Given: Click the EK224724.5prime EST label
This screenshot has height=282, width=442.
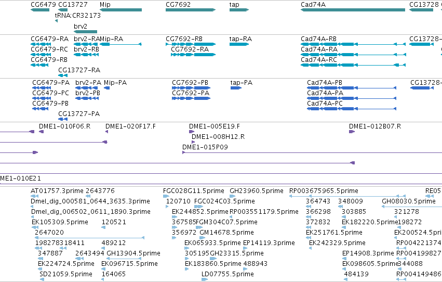Looking at the screenshot, I should 66,264.
